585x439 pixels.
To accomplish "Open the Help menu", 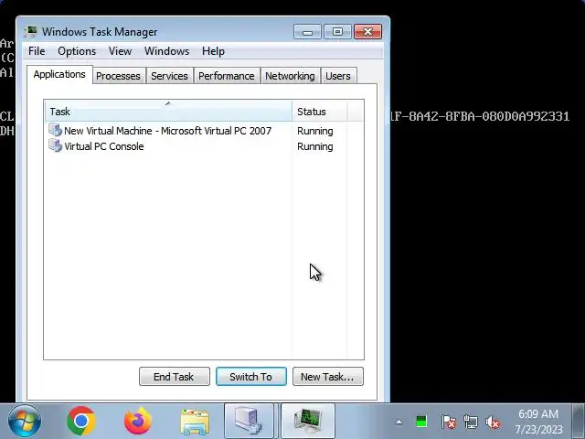I will [213, 51].
